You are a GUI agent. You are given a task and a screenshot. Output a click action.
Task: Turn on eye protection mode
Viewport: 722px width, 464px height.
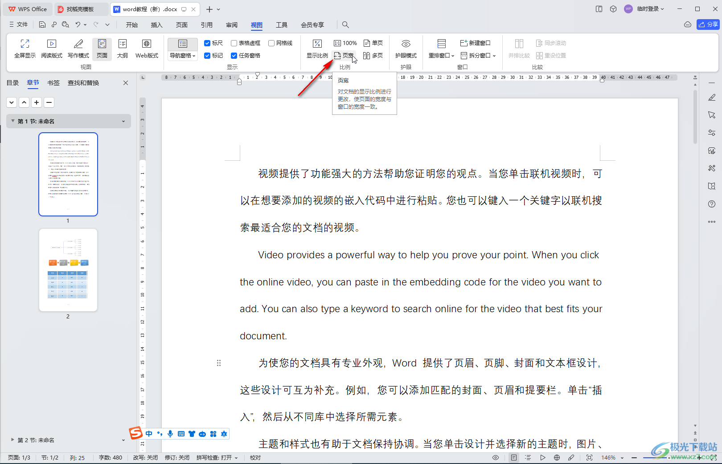tap(406, 49)
